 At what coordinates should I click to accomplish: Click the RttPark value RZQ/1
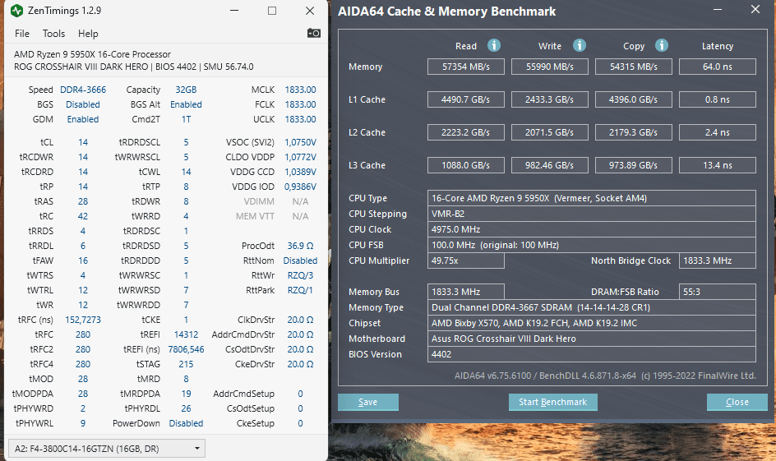[300, 290]
